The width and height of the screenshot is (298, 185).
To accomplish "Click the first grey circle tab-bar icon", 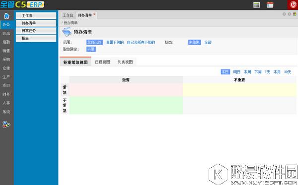I will 284,14.
